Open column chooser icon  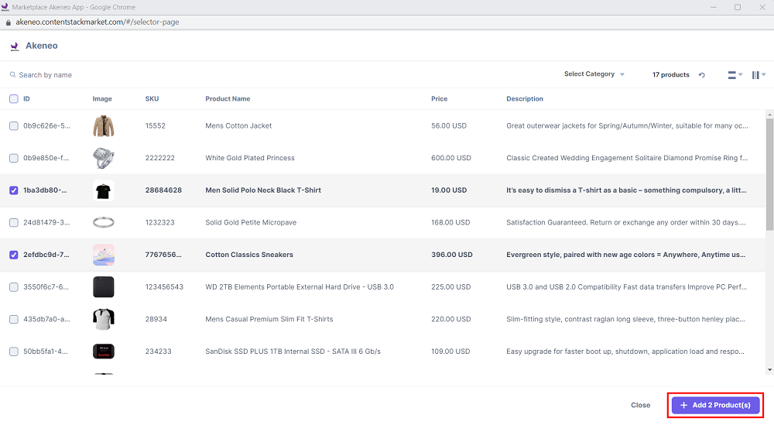tap(759, 75)
